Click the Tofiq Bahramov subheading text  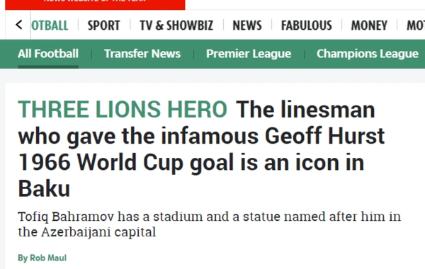(209, 217)
